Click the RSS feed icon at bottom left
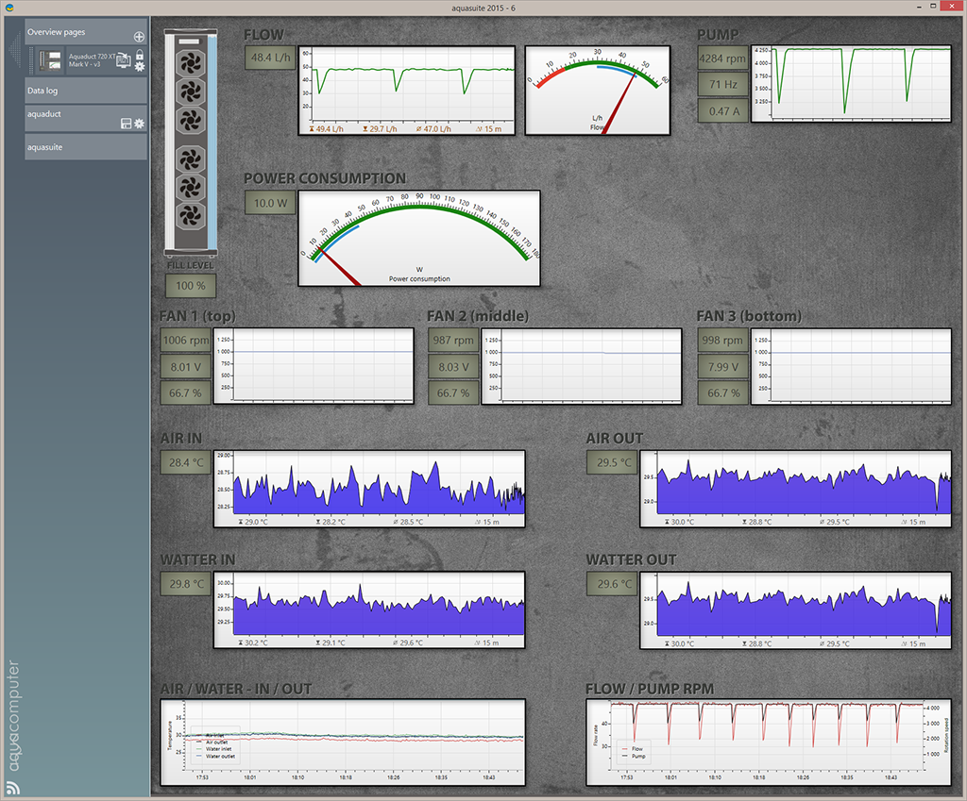The image size is (967, 801). [12, 787]
